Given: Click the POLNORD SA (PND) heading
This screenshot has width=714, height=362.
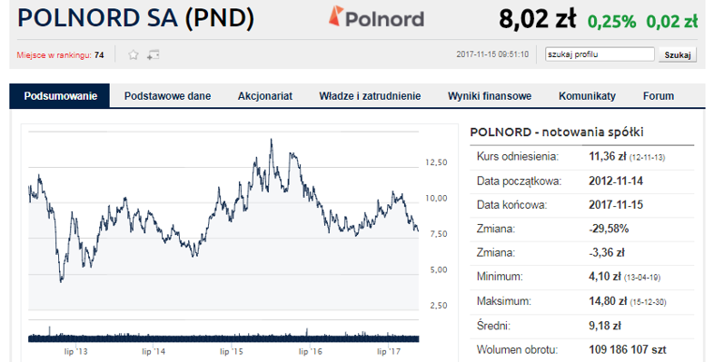Looking at the screenshot, I should click(x=135, y=18).
